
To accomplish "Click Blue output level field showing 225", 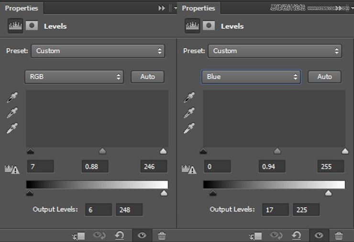I will click(306, 210).
